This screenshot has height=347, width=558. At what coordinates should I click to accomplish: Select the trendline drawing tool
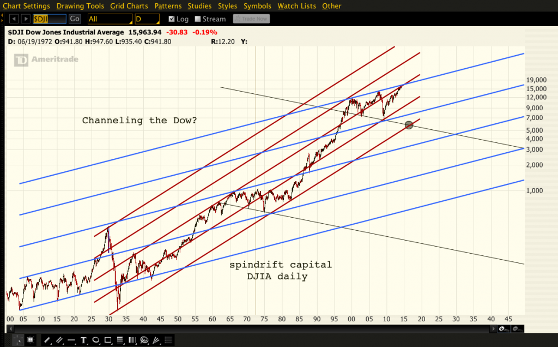pyautogui.click(x=47, y=340)
